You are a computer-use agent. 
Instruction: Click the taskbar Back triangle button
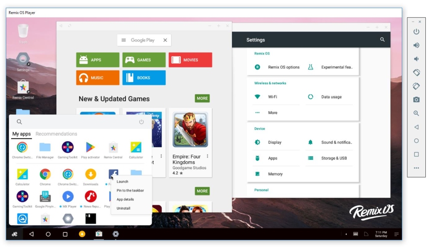click(x=31, y=234)
